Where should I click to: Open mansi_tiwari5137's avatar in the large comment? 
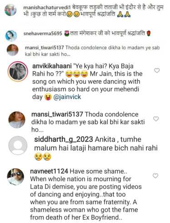click(x=17, y=120)
